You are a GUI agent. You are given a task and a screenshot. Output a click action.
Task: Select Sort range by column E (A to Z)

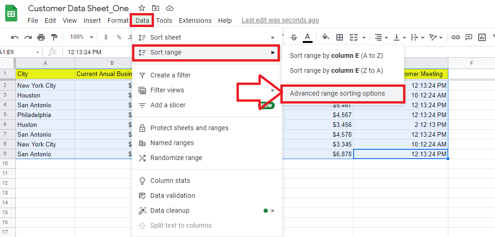tap(336, 56)
